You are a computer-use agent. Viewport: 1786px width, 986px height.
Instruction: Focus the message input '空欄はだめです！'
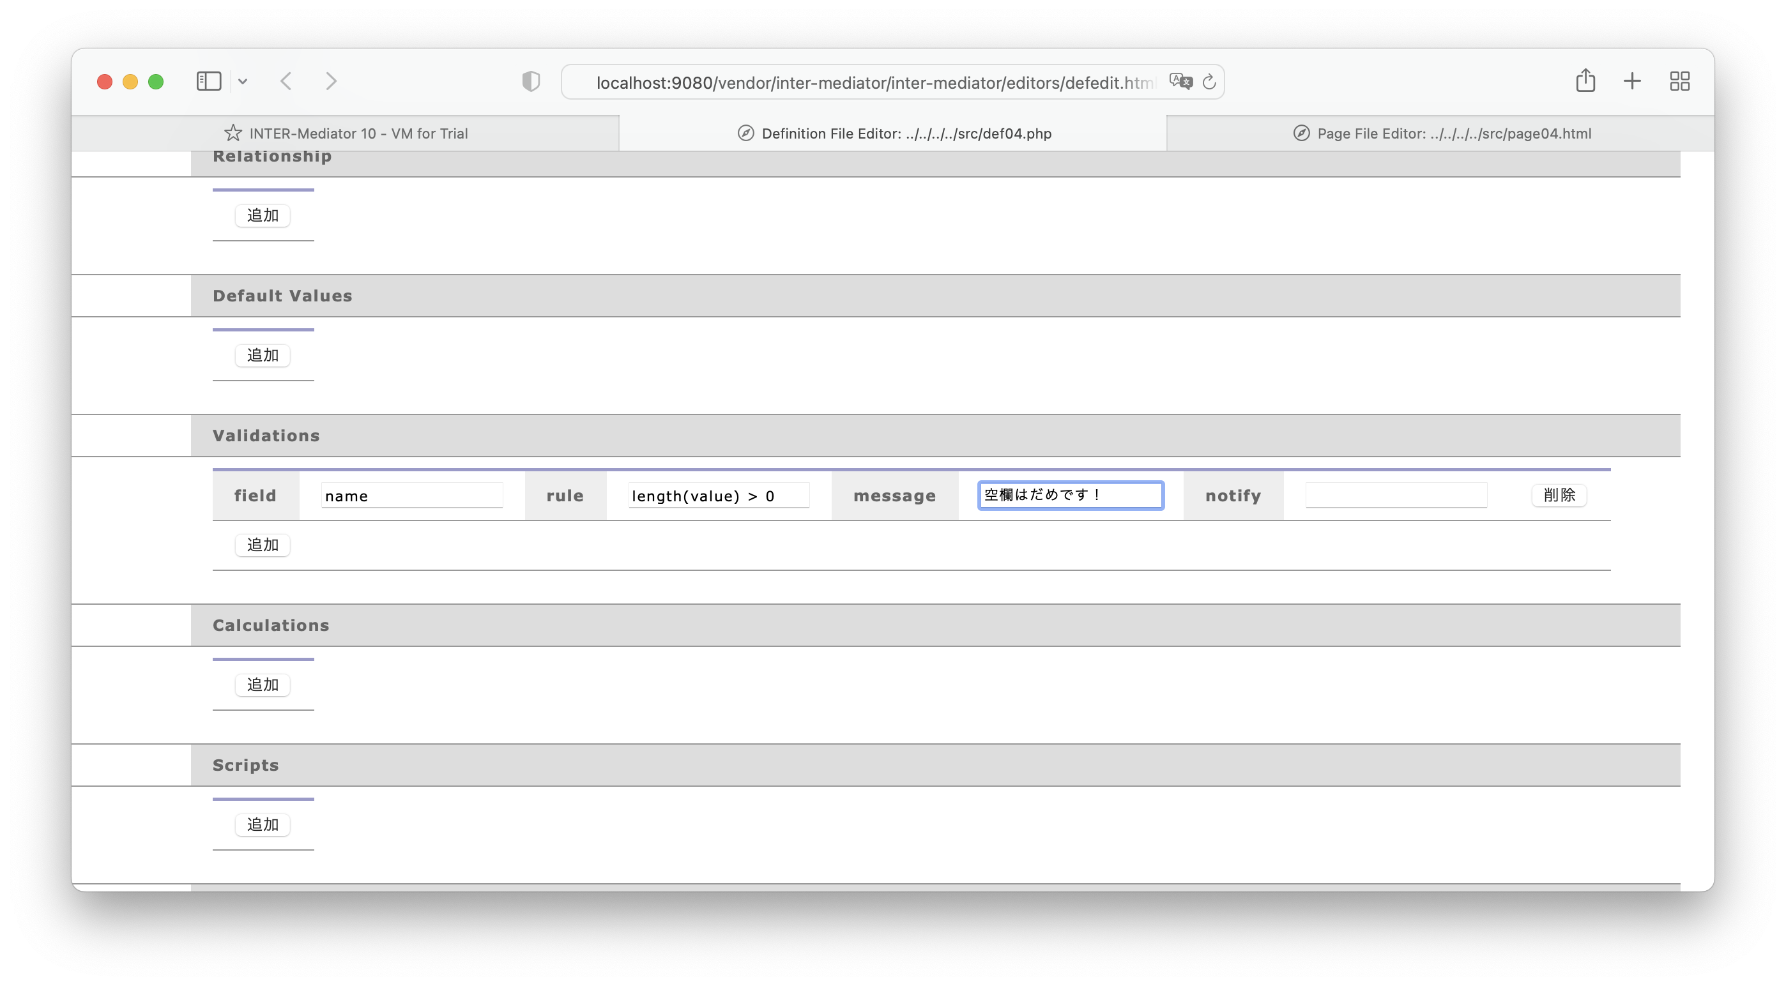pyautogui.click(x=1071, y=496)
